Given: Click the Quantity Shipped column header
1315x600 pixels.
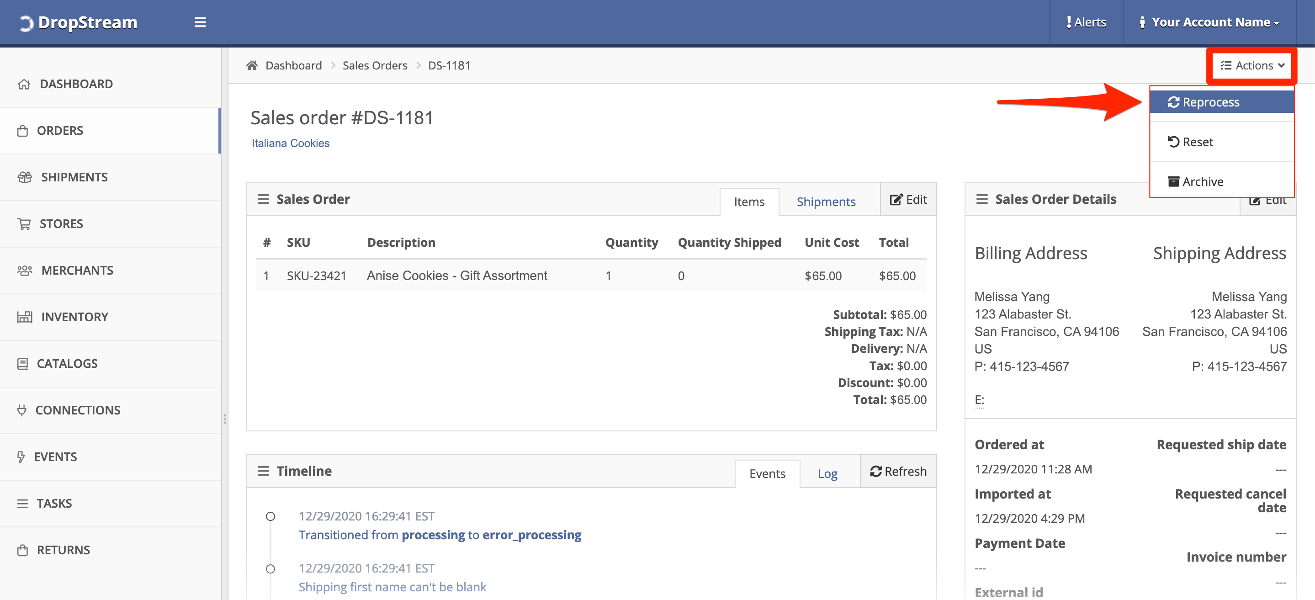Looking at the screenshot, I should pyautogui.click(x=730, y=243).
